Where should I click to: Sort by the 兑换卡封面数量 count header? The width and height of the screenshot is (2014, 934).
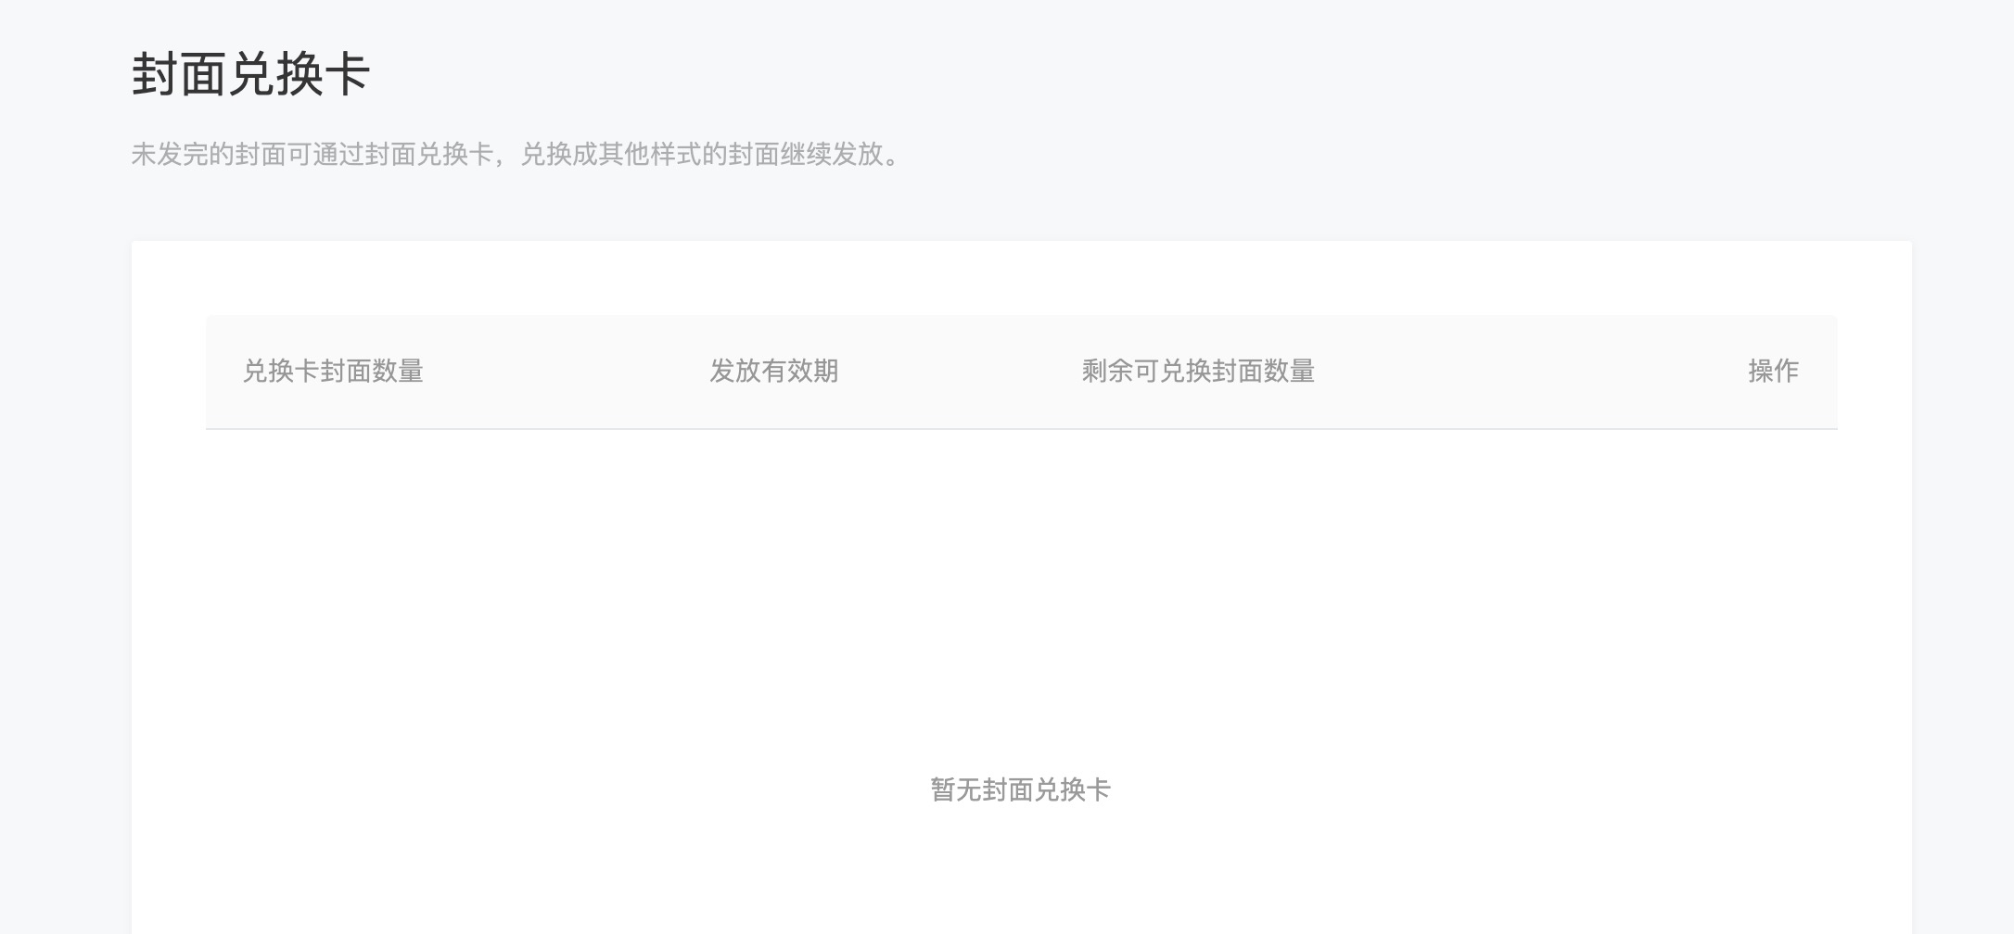[x=333, y=371]
